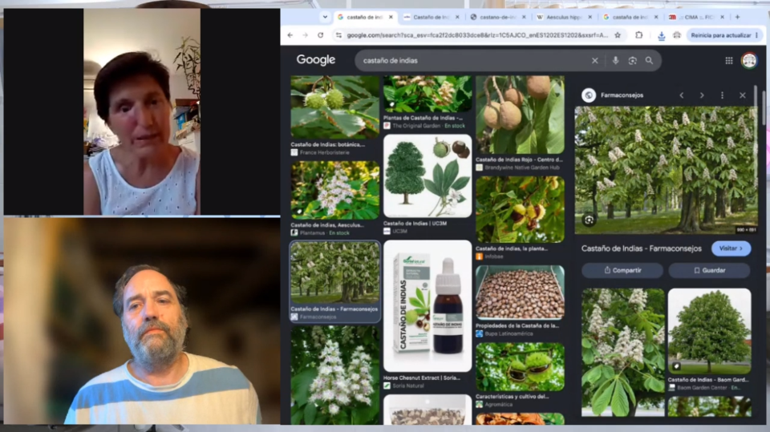Open the white flower spikes thumbnail below Farmaconsejos
The image size is (770, 432).
pos(335,375)
